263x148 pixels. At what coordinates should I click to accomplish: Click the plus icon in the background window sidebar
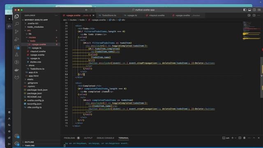[9, 19]
